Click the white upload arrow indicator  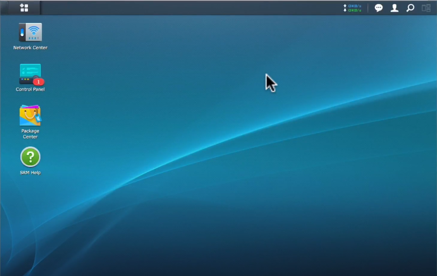(345, 6)
